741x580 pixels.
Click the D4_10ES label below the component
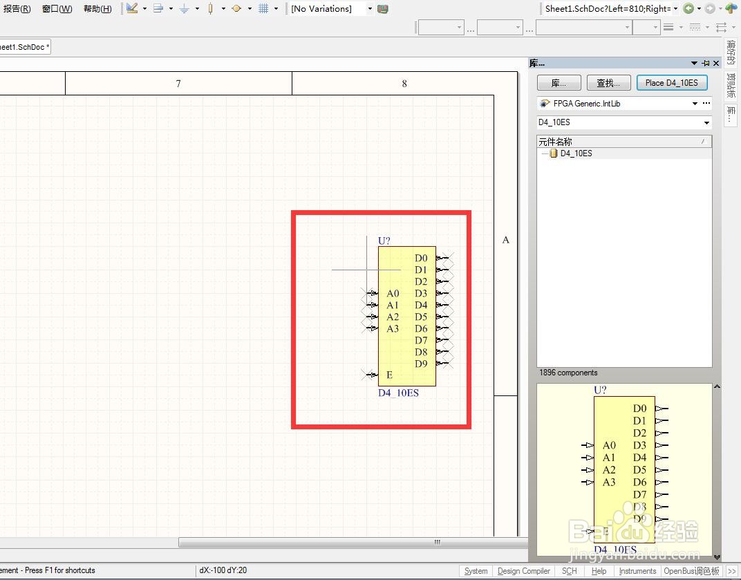(398, 393)
